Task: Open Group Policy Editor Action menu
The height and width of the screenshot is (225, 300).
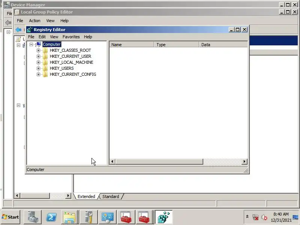Action: (34, 21)
